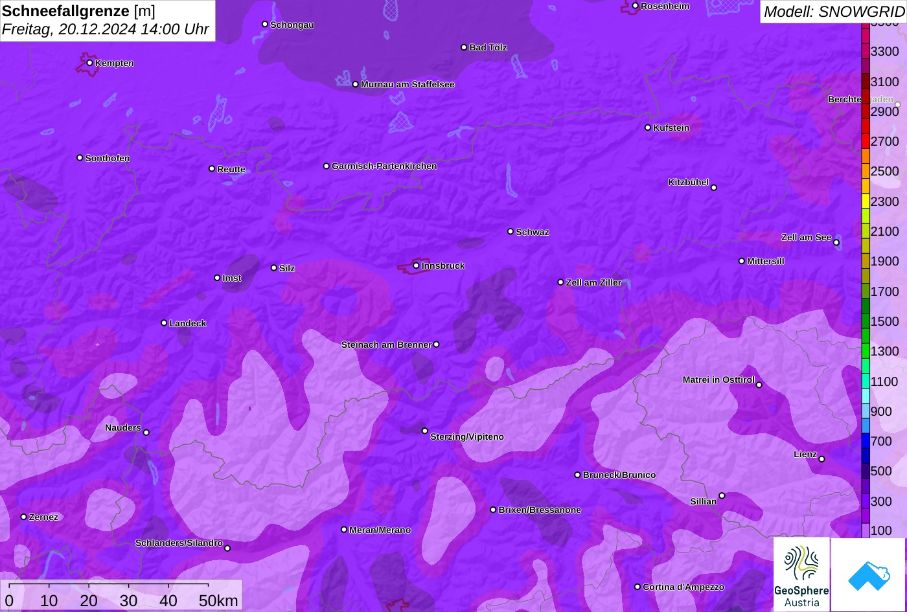Click the 'Silz' map label
This screenshot has width=907, height=612.
[x=287, y=268]
